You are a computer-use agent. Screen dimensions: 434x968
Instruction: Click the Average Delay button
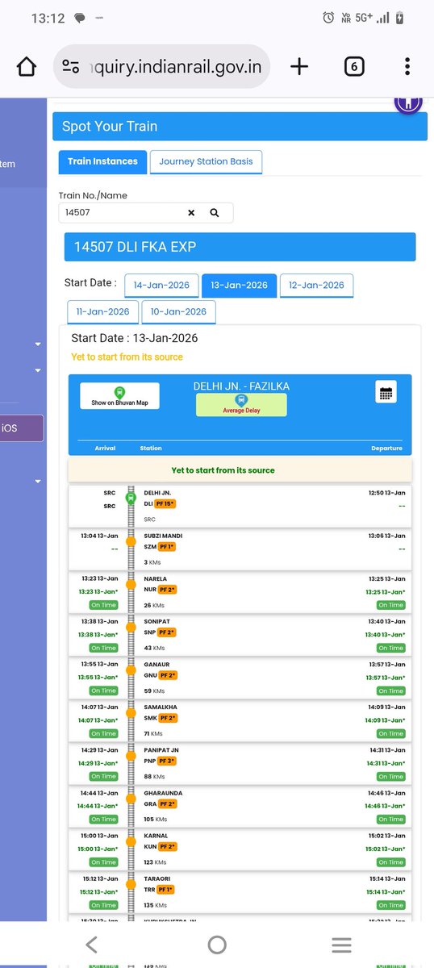pos(241,404)
